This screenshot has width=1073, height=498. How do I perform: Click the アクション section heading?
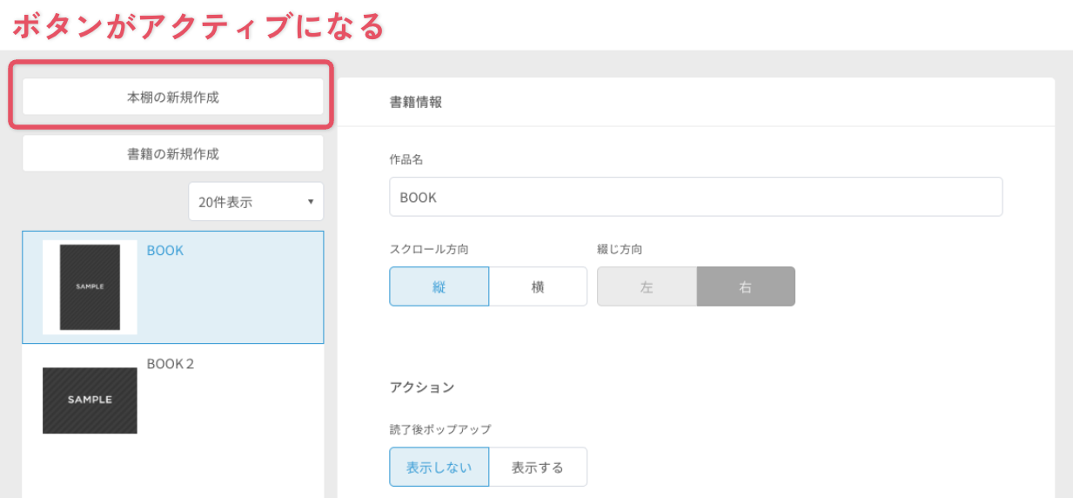[x=422, y=387]
